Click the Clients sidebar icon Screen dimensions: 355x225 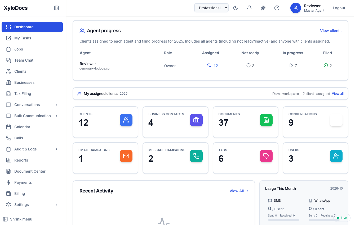click(x=8, y=71)
